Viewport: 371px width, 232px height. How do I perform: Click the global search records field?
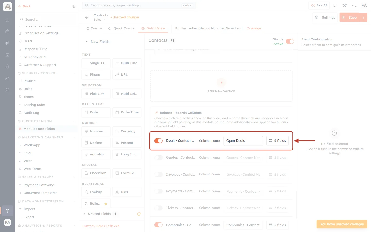coord(139,5)
